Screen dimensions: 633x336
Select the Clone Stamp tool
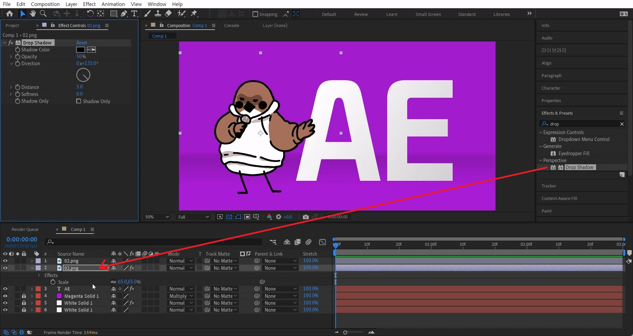click(x=158, y=14)
